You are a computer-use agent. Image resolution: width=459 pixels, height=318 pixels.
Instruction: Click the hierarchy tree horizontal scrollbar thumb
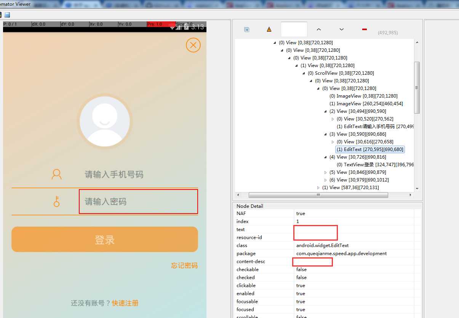(x=318, y=195)
